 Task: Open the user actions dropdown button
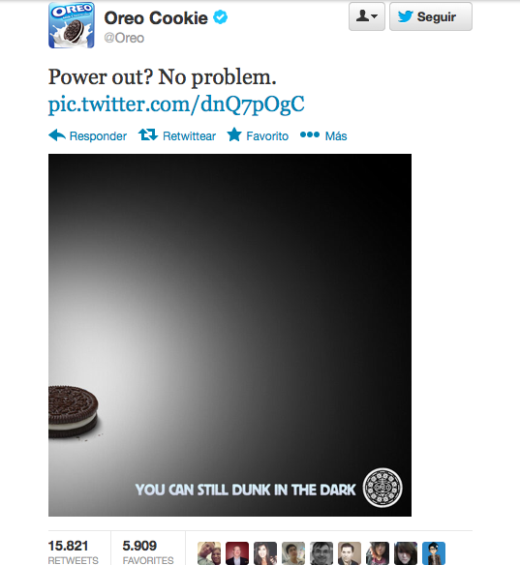367,16
